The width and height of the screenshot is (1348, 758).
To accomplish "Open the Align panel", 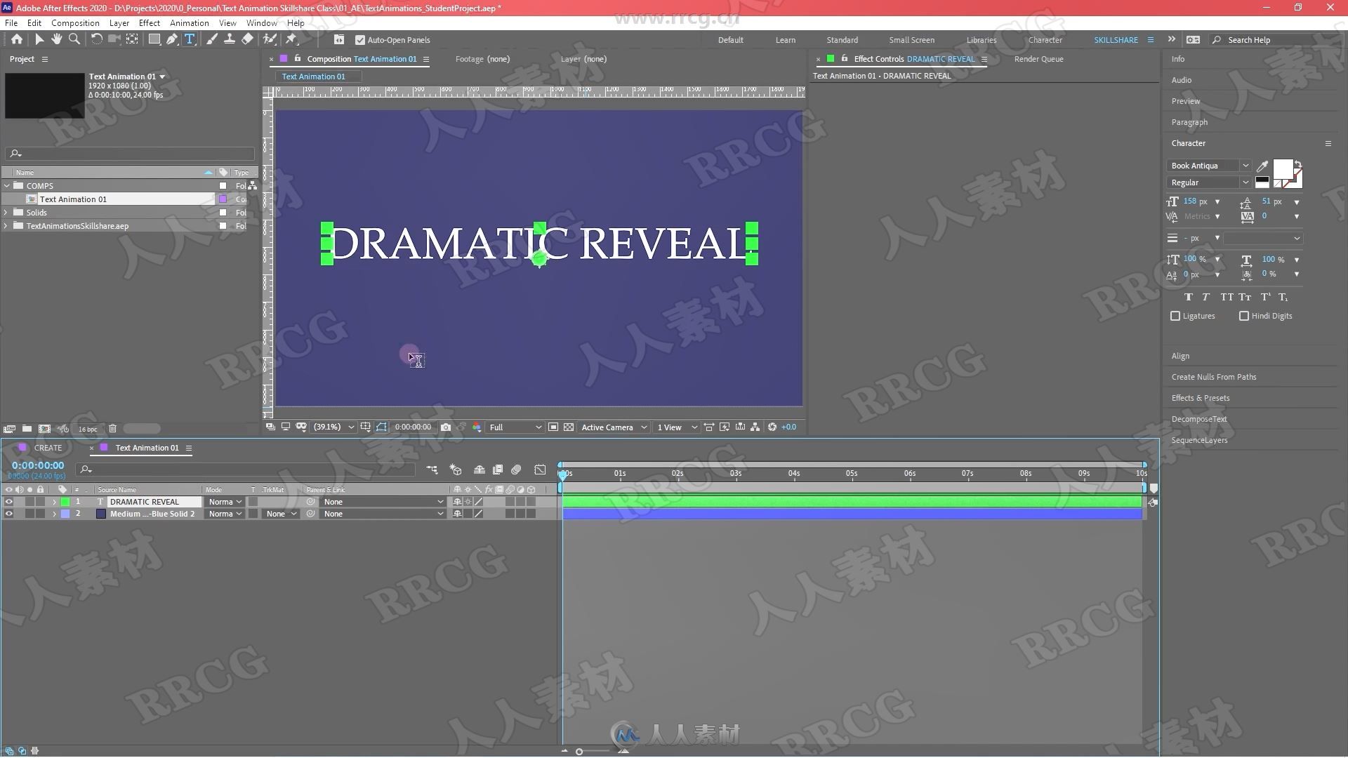I will click(x=1180, y=356).
